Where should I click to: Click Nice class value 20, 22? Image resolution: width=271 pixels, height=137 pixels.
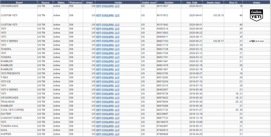239,102
